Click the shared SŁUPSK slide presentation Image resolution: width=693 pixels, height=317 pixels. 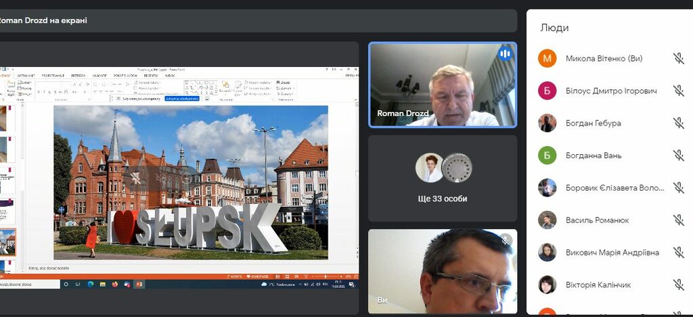click(191, 182)
